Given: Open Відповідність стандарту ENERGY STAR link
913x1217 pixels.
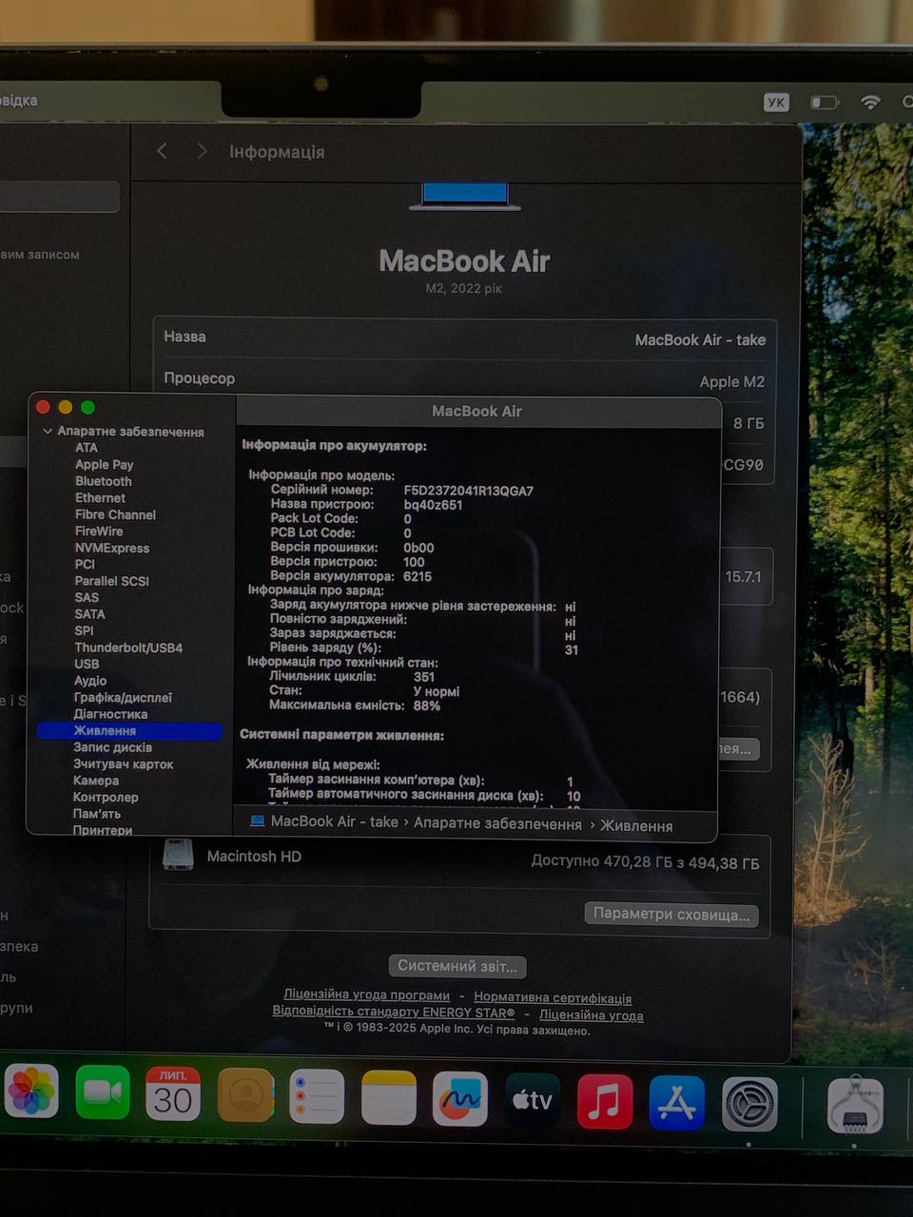Looking at the screenshot, I should [x=394, y=1012].
